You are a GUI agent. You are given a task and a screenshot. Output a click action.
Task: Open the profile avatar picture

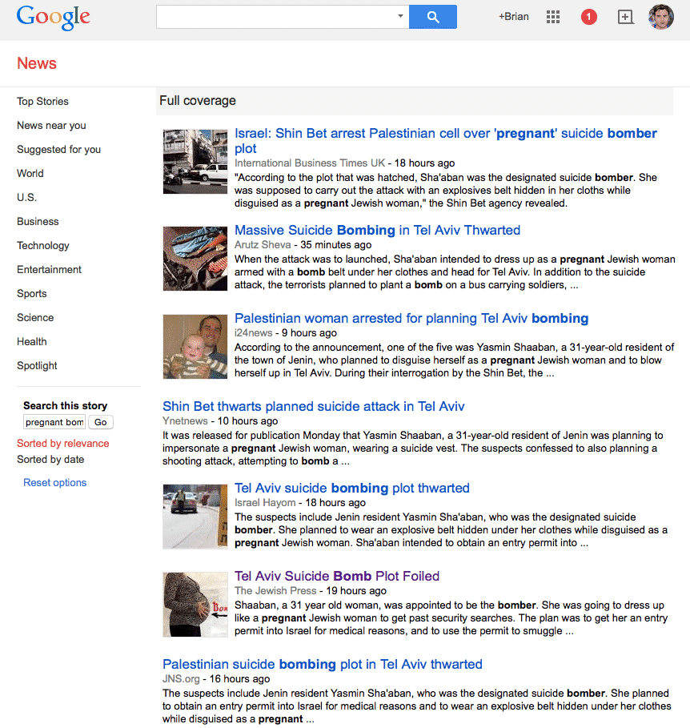[x=660, y=17]
